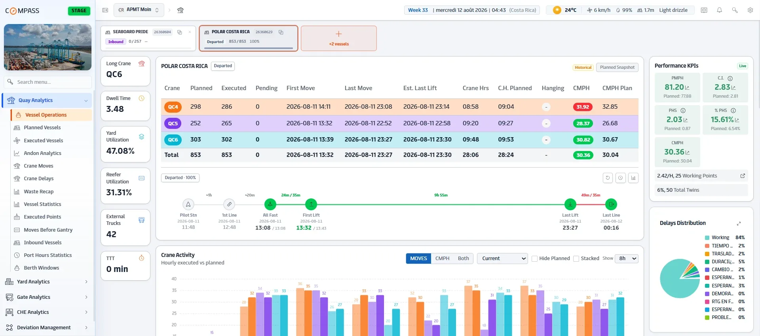Open the Show 8h dropdown
The height and width of the screenshot is (336, 760).
[x=627, y=259]
